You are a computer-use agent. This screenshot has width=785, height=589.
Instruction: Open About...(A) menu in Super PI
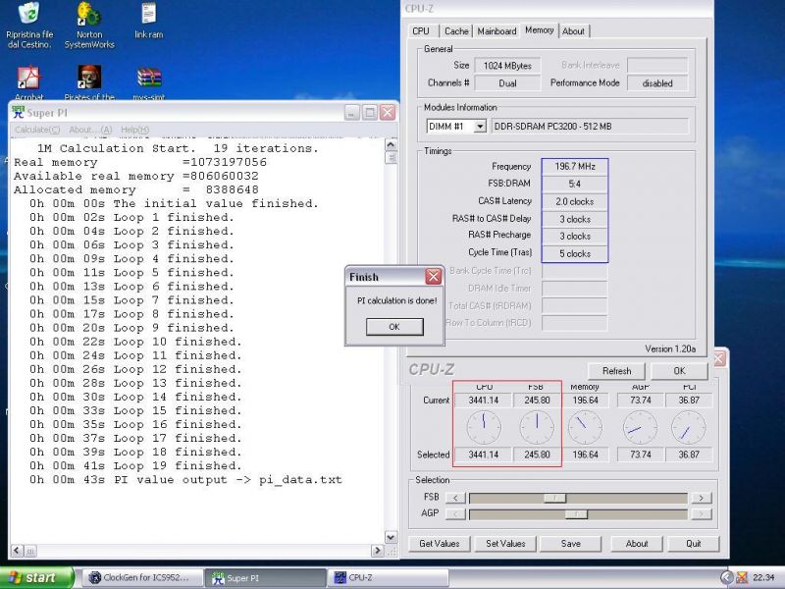(90, 130)
